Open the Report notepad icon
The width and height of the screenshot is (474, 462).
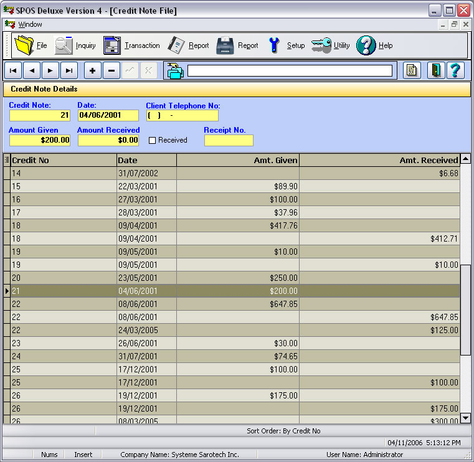[176, 45]
